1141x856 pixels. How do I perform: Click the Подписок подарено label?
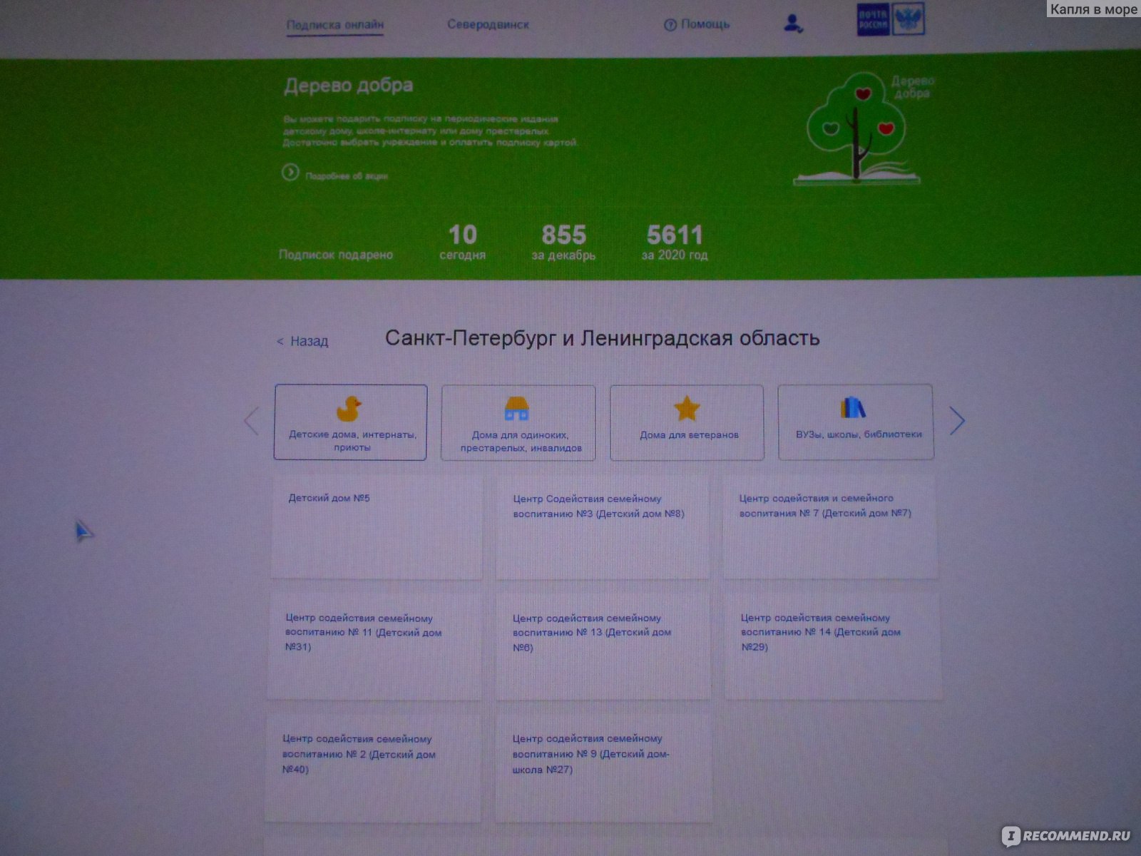coord(336,255)
